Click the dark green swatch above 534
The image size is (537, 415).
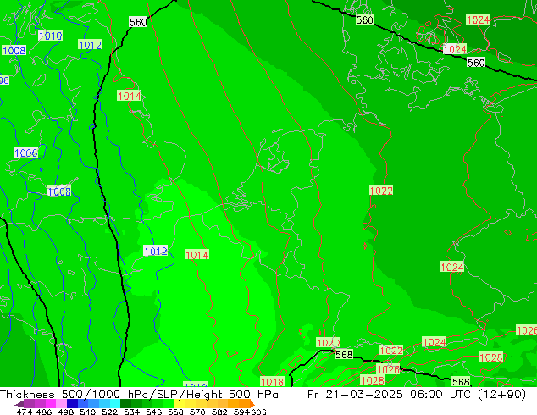[125, 403]
